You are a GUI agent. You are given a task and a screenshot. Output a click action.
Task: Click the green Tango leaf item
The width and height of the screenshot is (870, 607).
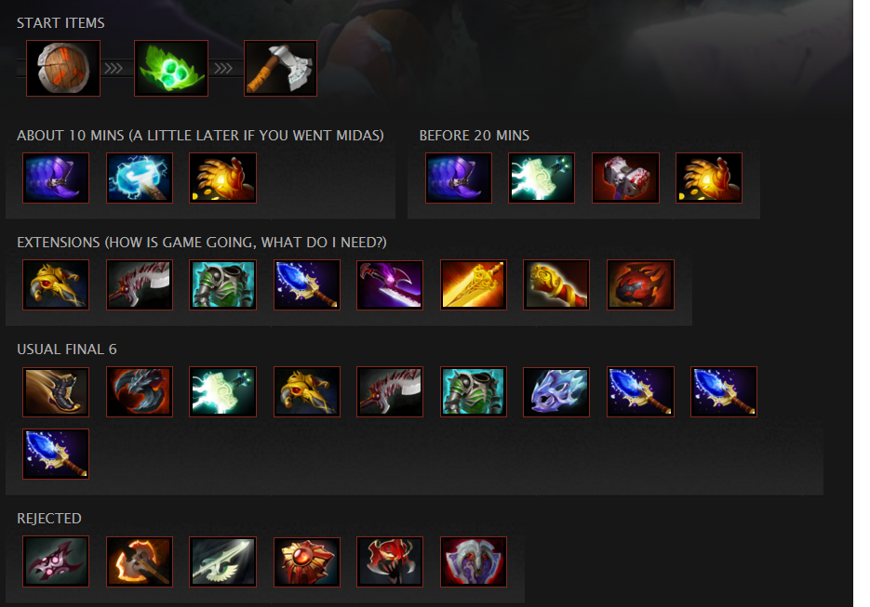point(171,68)
